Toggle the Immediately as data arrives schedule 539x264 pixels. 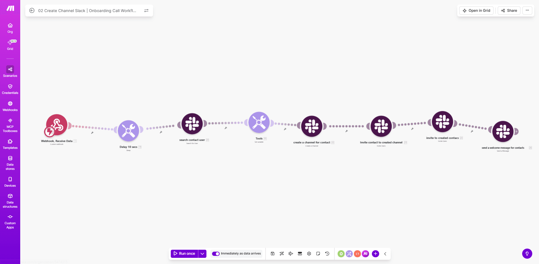(x=216, y=254)
